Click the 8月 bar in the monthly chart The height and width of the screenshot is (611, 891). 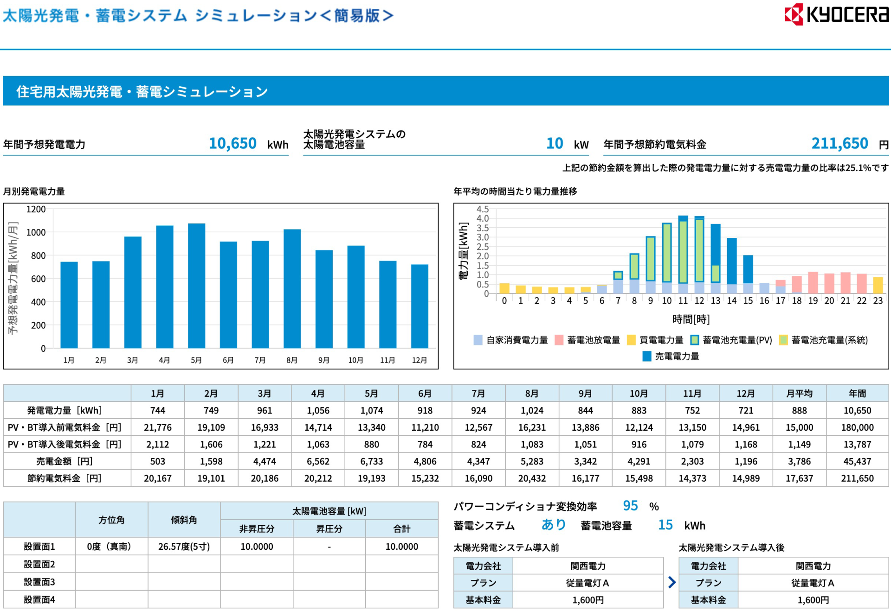[x=292, y=289]
